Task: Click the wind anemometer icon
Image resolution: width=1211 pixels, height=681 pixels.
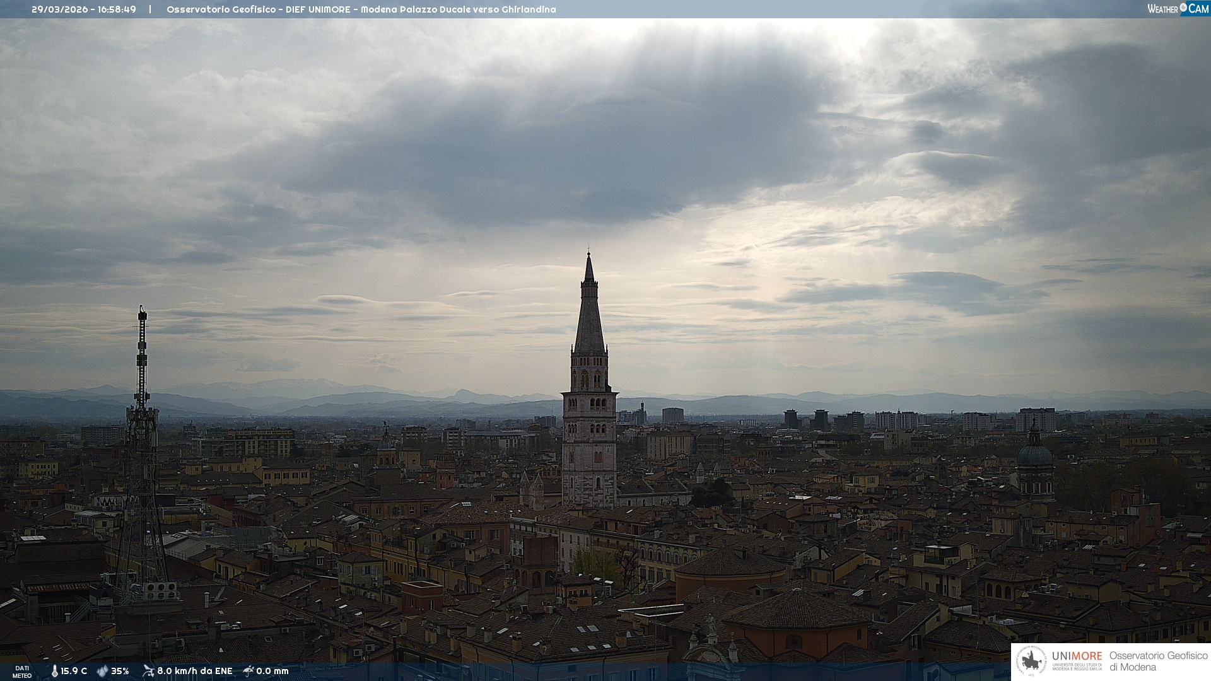Action: point(148,671)
